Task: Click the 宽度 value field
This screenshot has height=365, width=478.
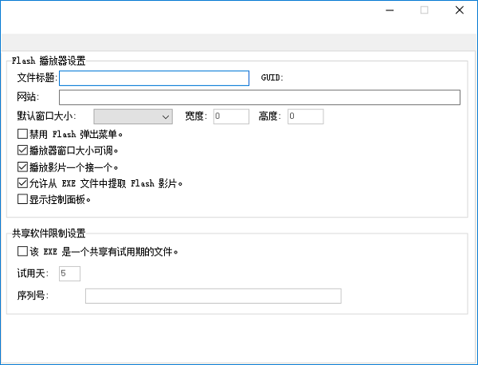Action: [x=231, y=116]
